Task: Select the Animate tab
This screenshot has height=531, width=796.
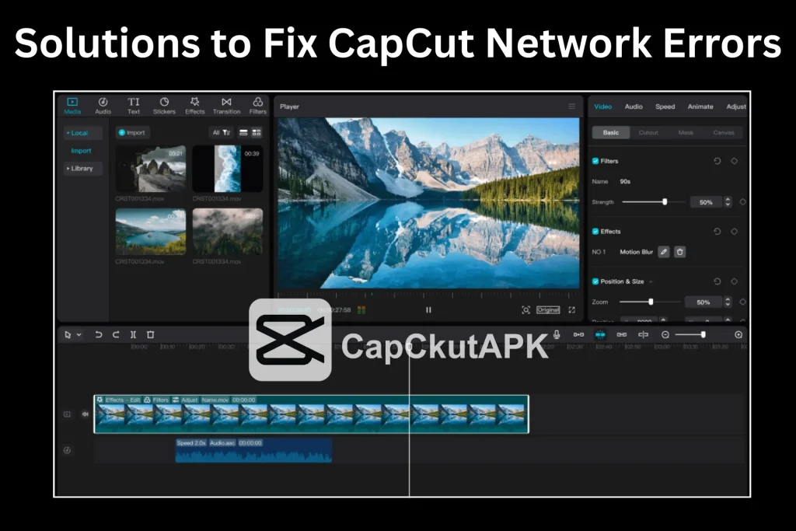Action: [x=700, y=107]
